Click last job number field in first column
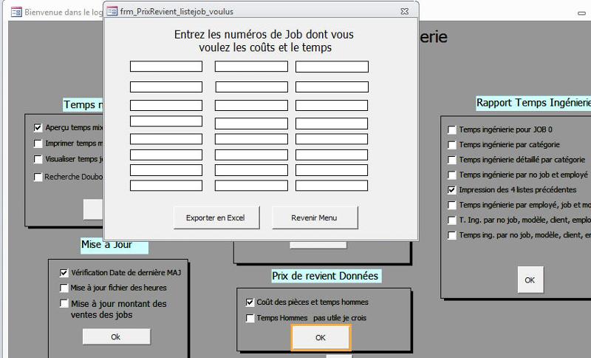 166,185
